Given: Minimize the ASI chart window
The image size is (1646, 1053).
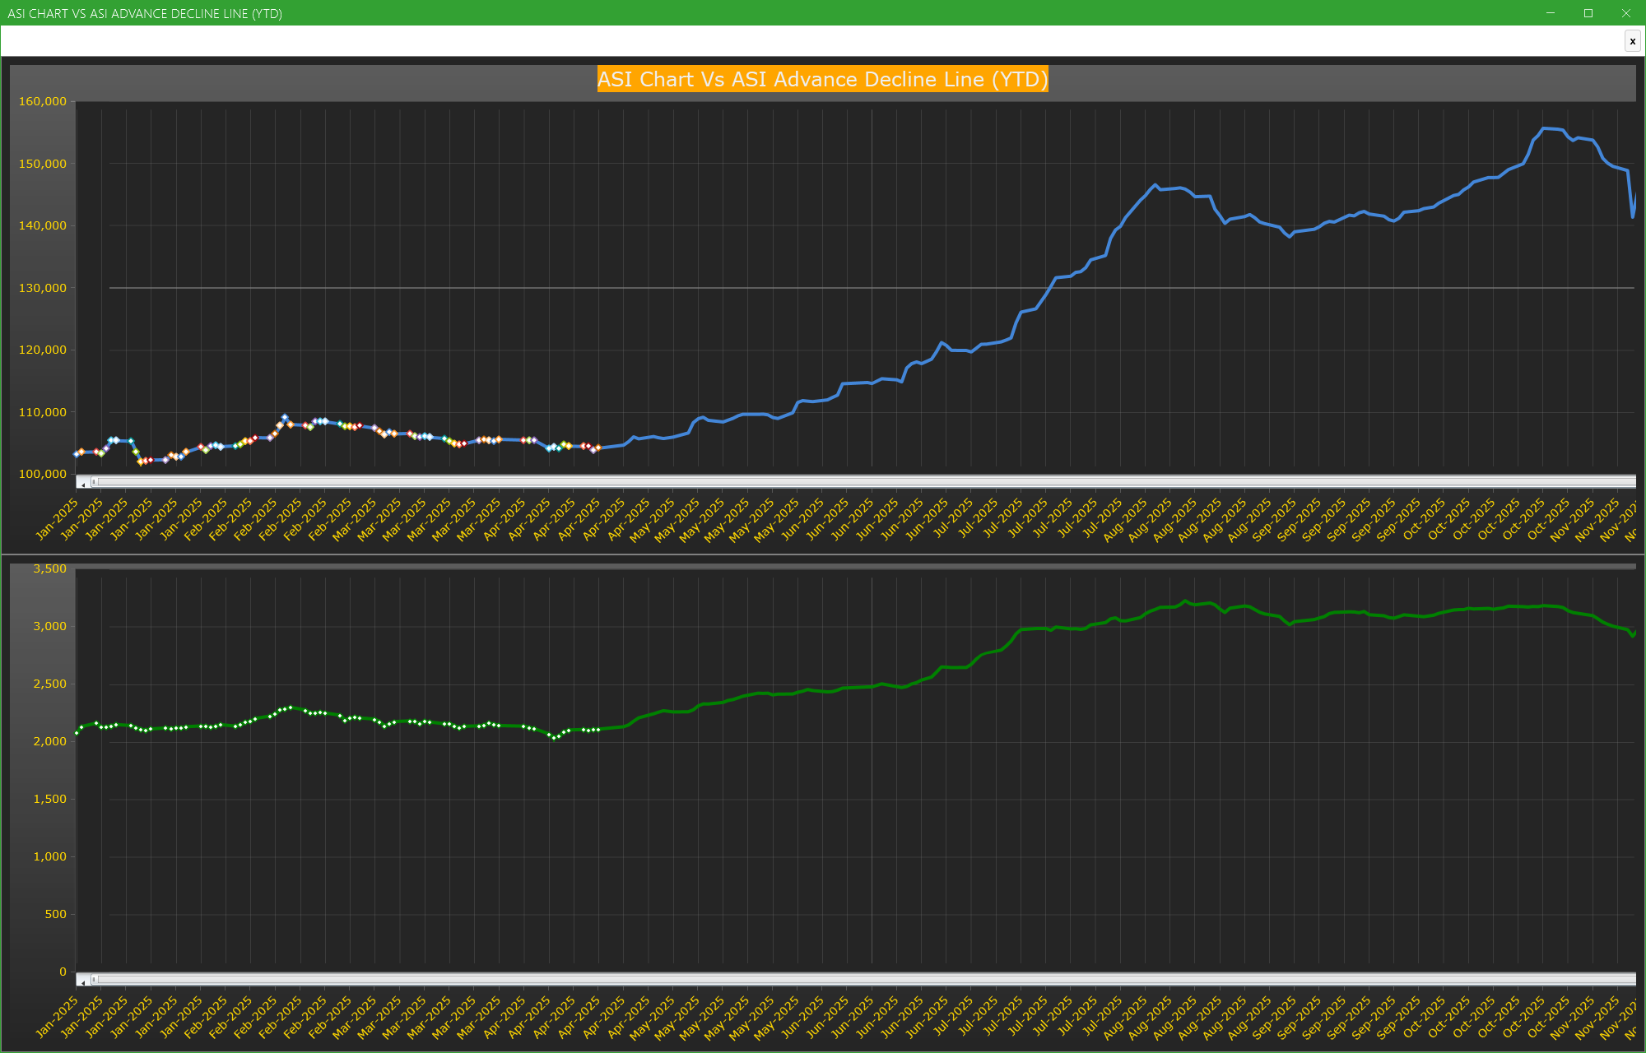Looking at the screenshot, I should (x=1551, y=13).
